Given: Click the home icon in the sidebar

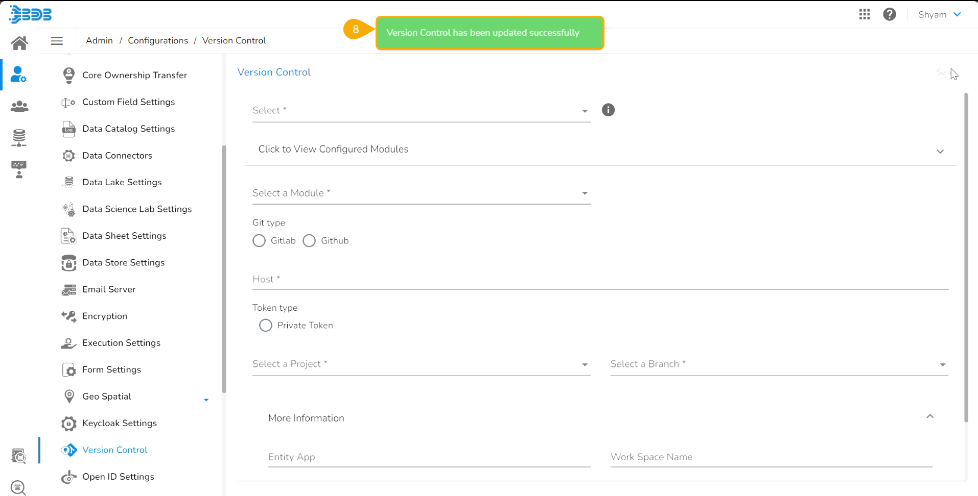Looking at the screenshot, I should tap(19, 43).
